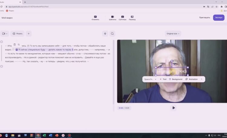Image resolution: width=227 pixels, height=138 pixels.
Task: Click the trash icon above the transcript
Action: 15,45
